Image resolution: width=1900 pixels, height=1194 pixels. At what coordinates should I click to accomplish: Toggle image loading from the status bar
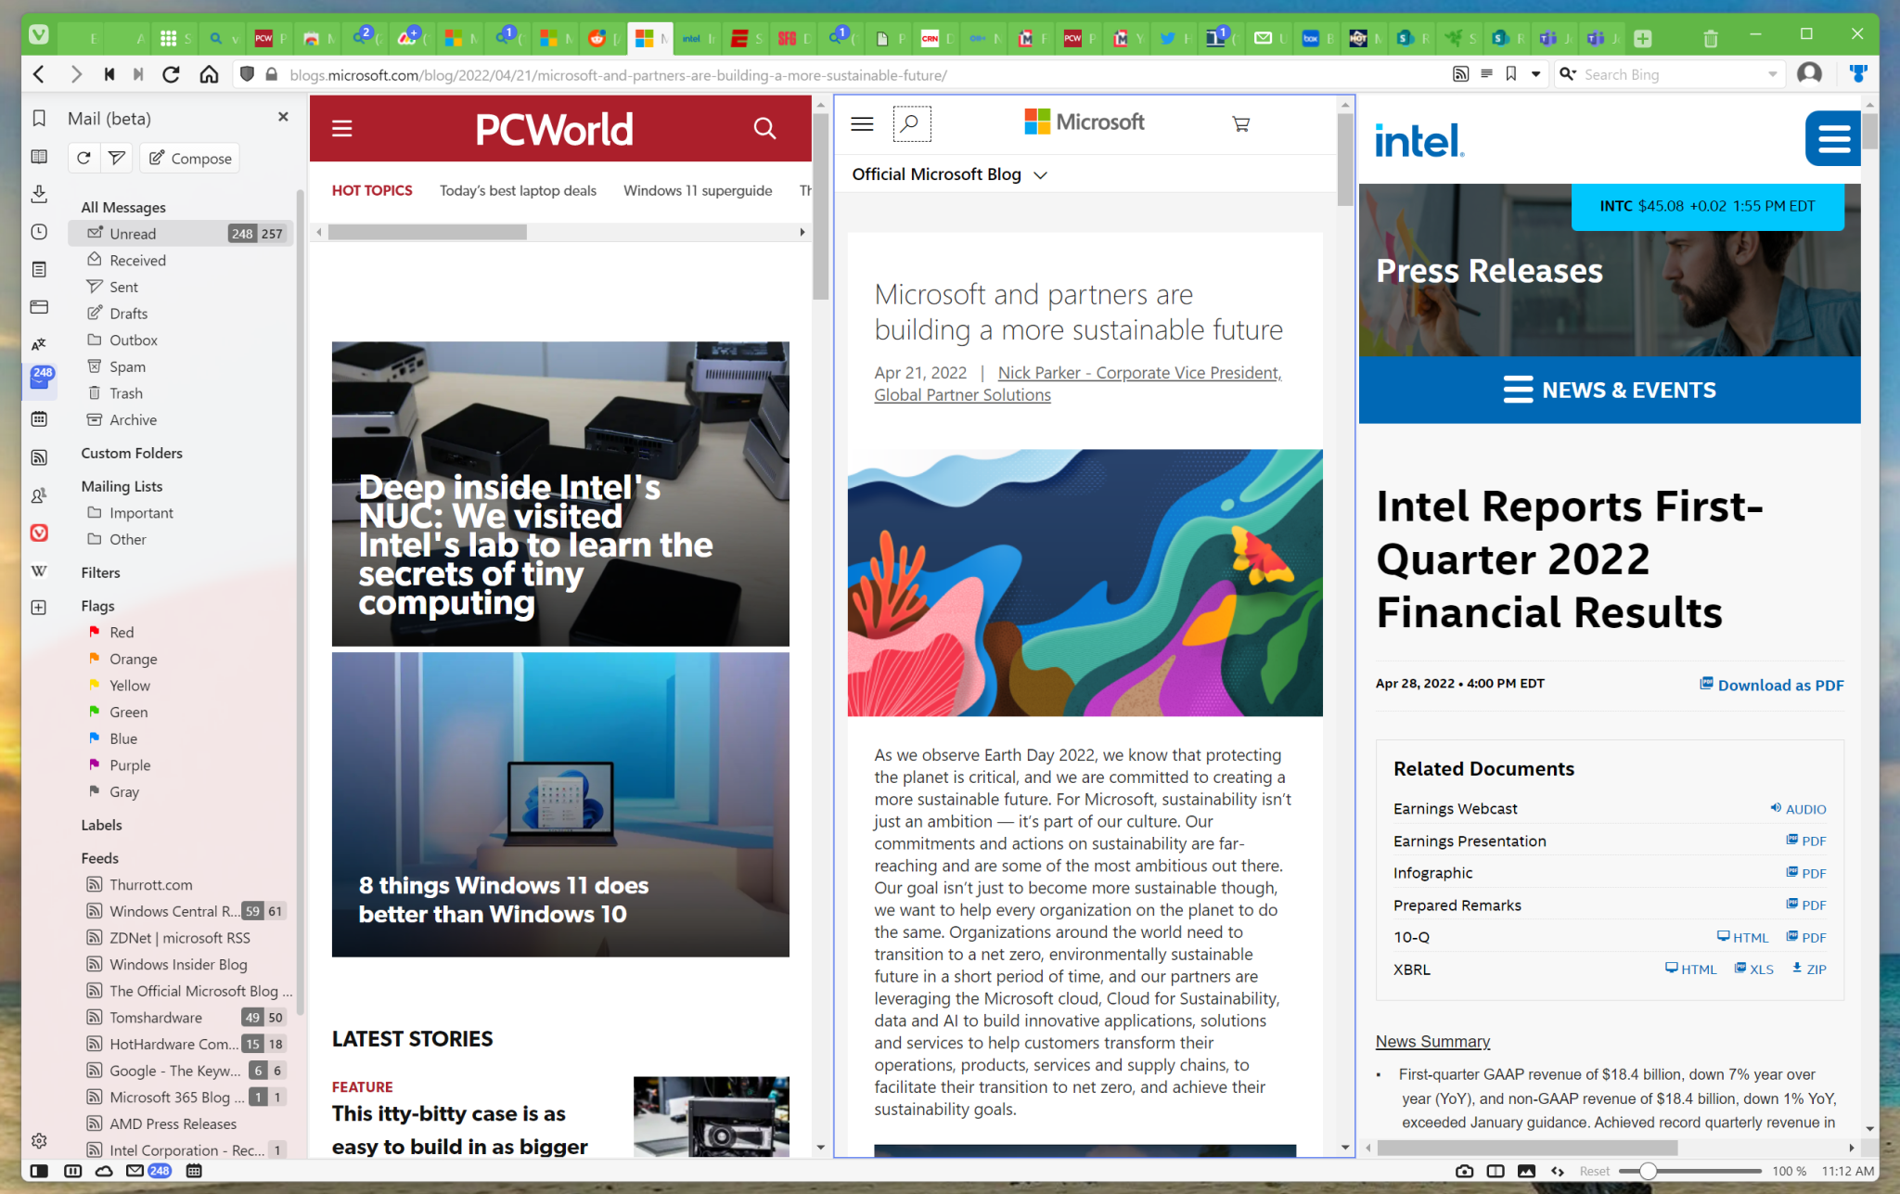pos(1526,1171)
